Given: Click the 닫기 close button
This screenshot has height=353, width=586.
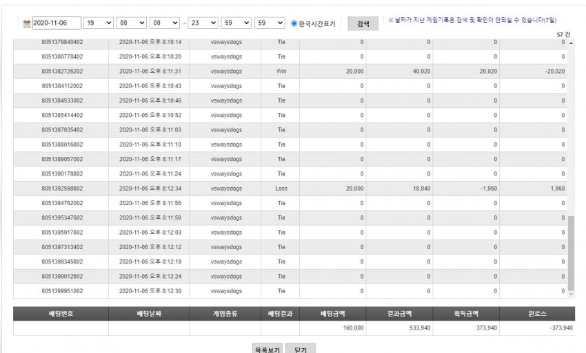Looking at the screenshot, I should 301,349.
